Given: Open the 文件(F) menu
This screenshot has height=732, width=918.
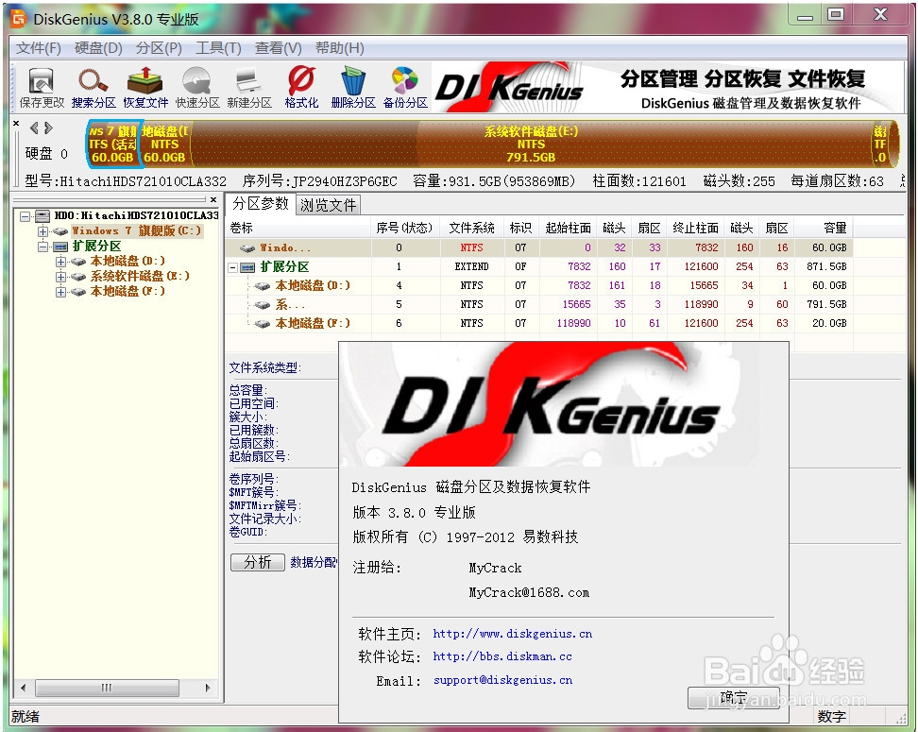Looking at the screenshot, I should pyautogui.click(x=38, y=48).
